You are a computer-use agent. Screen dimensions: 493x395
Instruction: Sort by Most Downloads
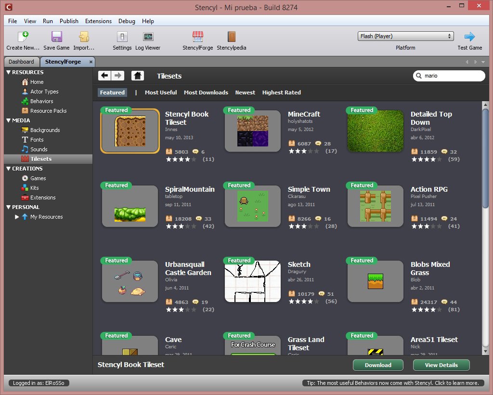(x=206, y=92)
